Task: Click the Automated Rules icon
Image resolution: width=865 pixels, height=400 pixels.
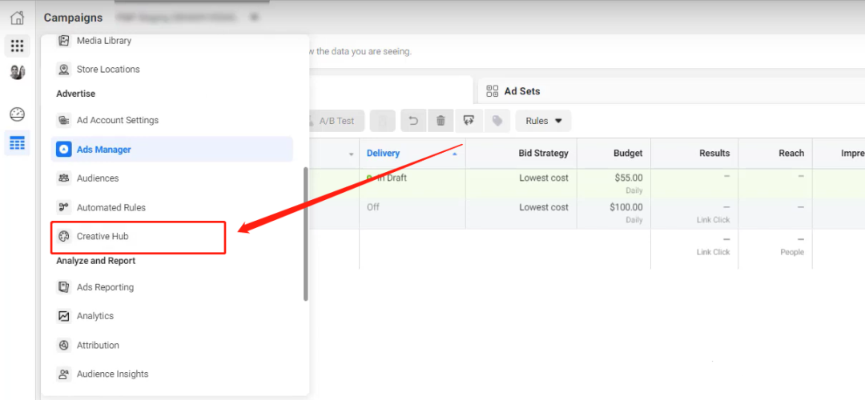Action: 64,208
